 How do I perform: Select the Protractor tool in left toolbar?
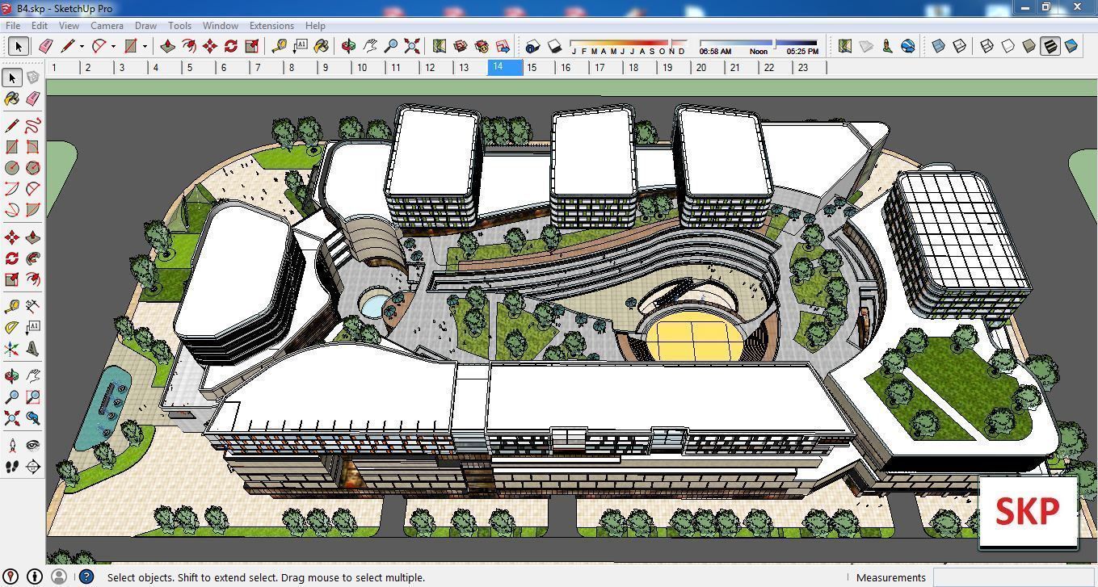pos(11,328)
